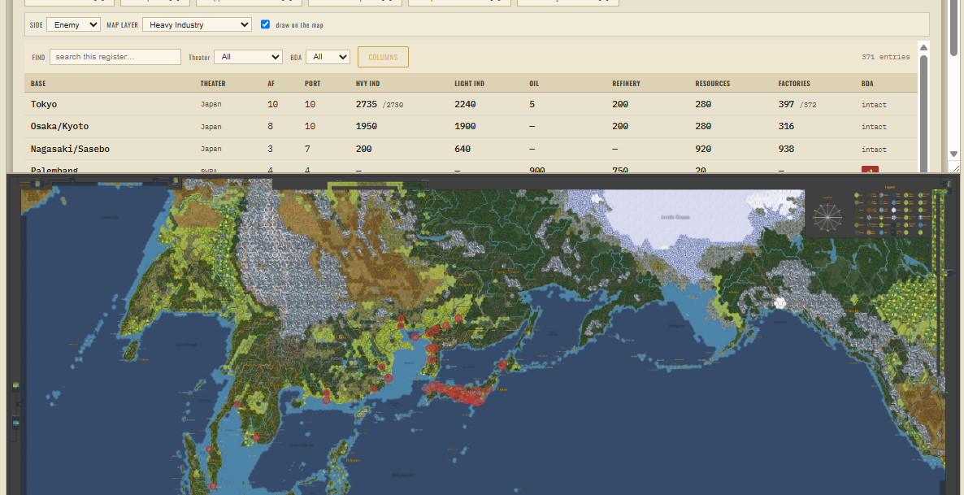Select the Tokyo base row name
The width and height of the screenshot is (964, 495).
(x=44, y=105)
